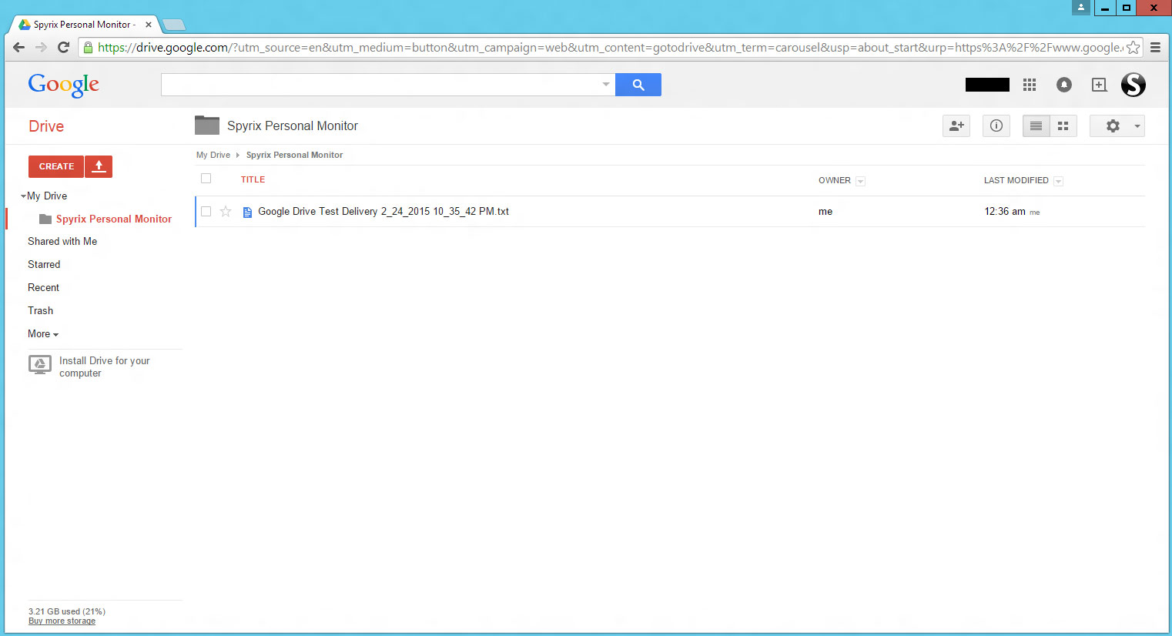Open the account avatar menu
Screen dimensions: 1172x636
click(1133, 85)
